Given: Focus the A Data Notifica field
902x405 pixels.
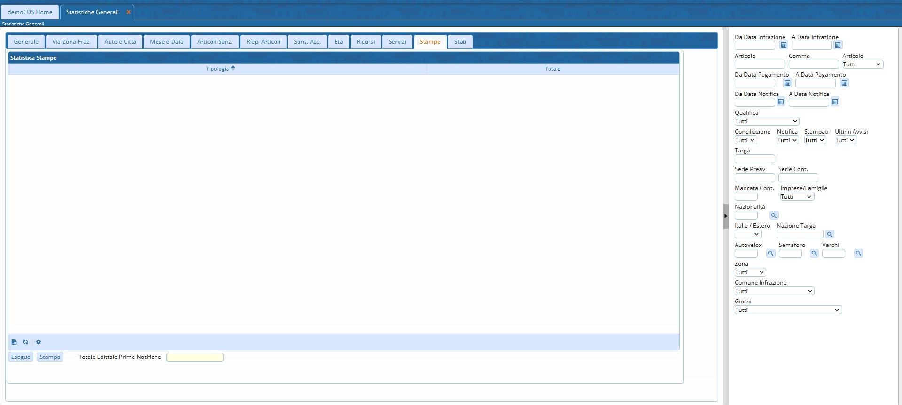Looking at the screenshot, I should point(809,102).
